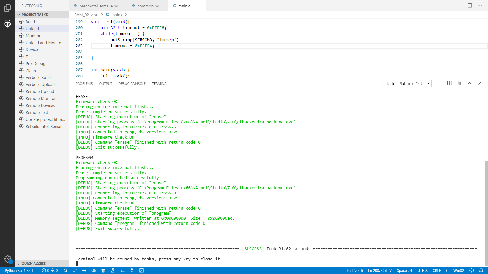Click the terminal vertical scrollbar
This screenshot has height=274, width=488.
pos(486,213)
